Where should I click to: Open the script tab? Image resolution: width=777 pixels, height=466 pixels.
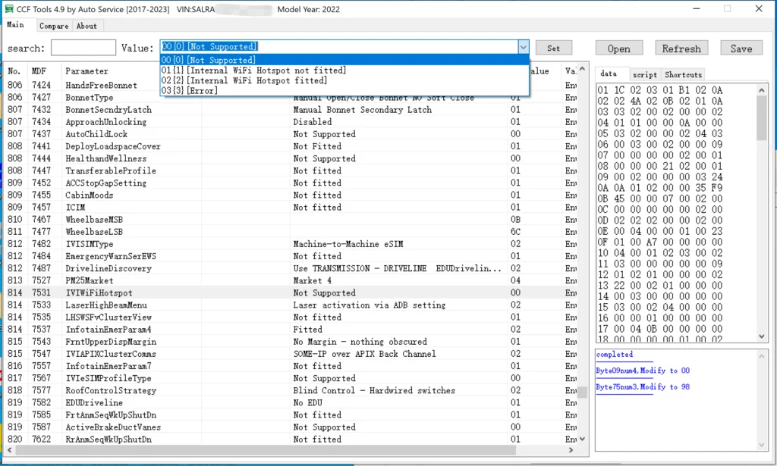(645, 75)
